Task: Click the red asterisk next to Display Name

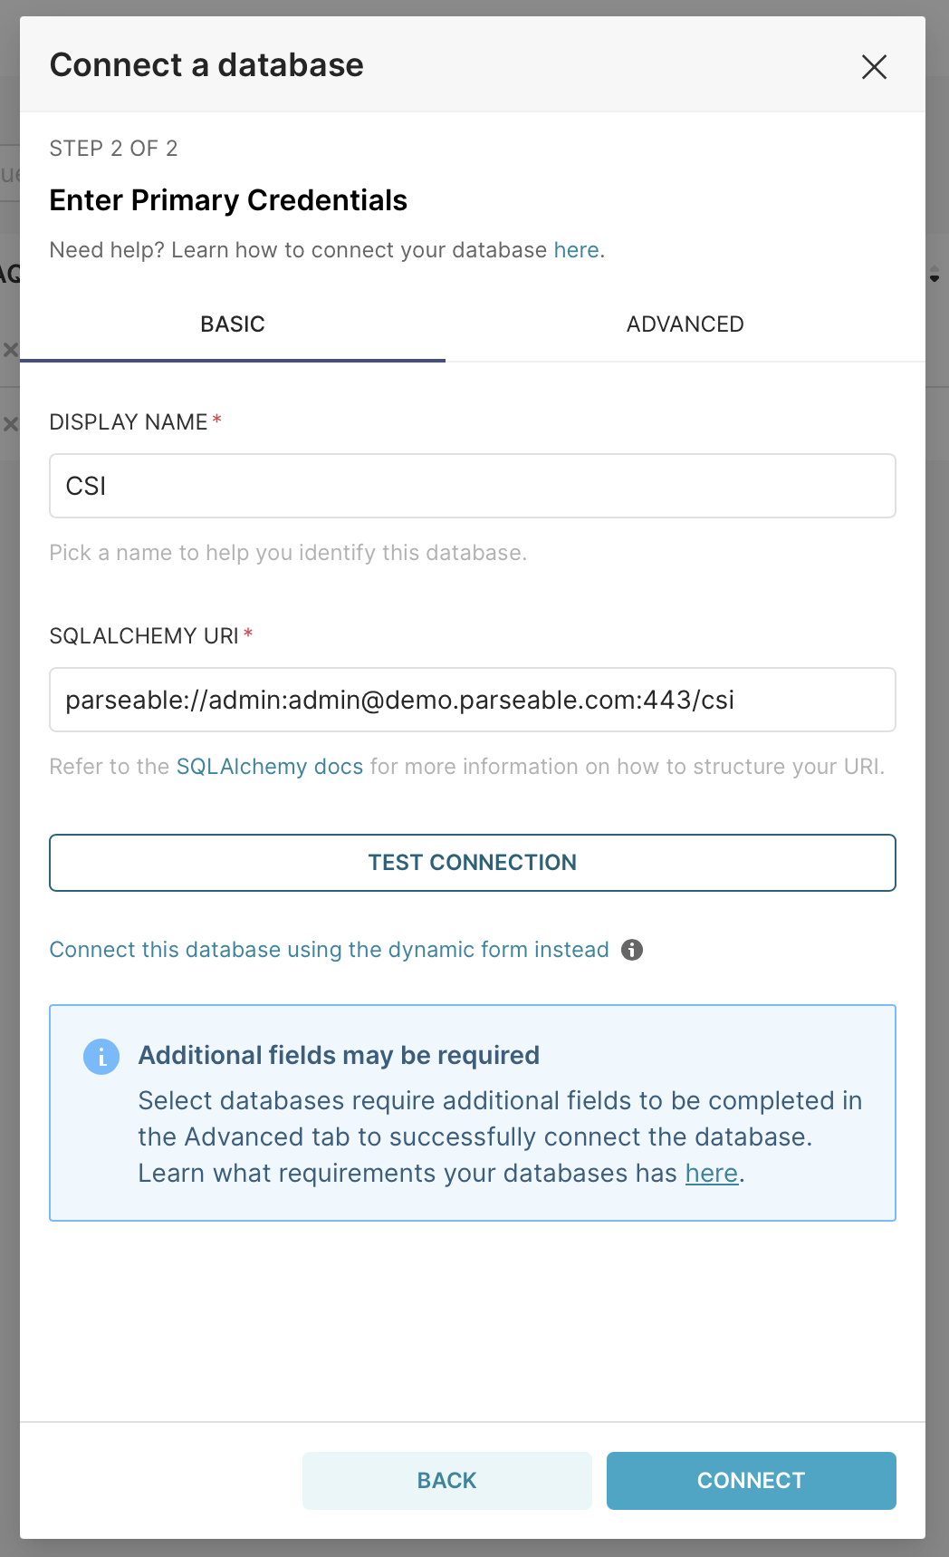Action: click(x=217, y=418)
